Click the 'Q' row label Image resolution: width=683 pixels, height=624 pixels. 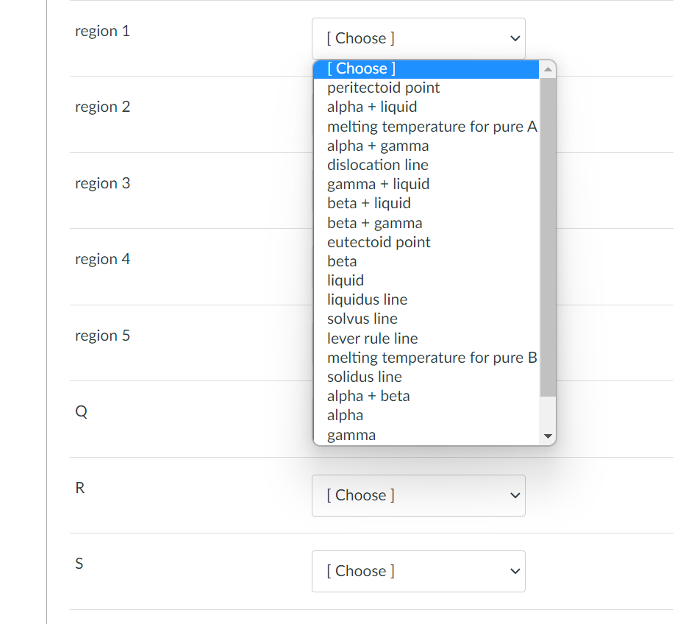[81, 411]
